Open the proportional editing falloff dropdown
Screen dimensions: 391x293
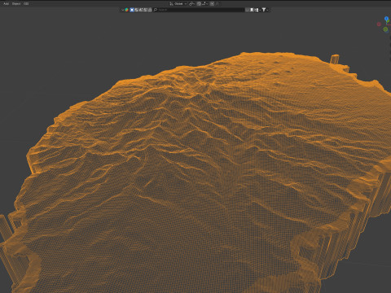[217, 4]
